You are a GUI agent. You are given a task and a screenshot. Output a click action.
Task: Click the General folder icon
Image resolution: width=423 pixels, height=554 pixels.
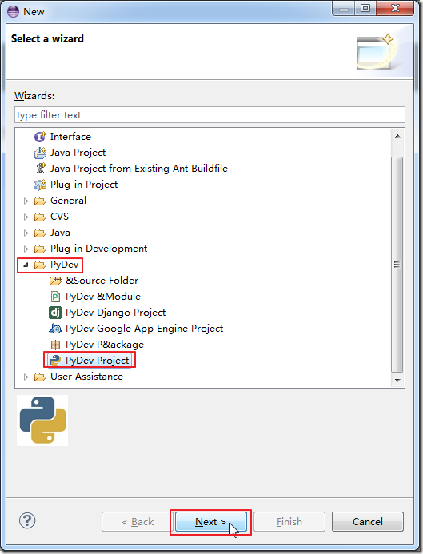(x=40, y=201)
